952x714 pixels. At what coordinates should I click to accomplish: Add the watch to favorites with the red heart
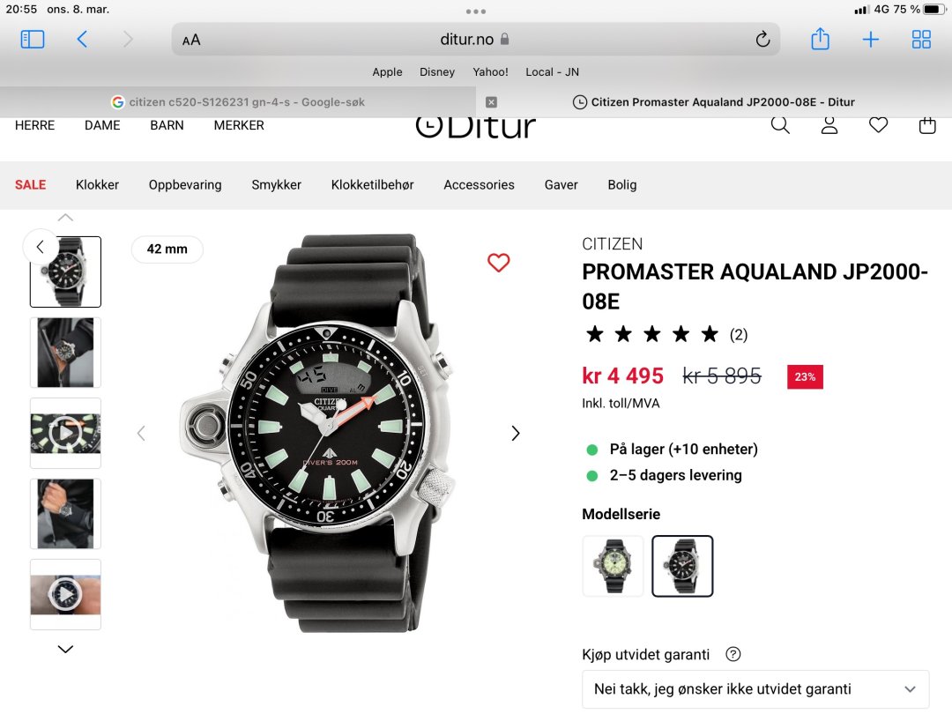pos(498,263)
